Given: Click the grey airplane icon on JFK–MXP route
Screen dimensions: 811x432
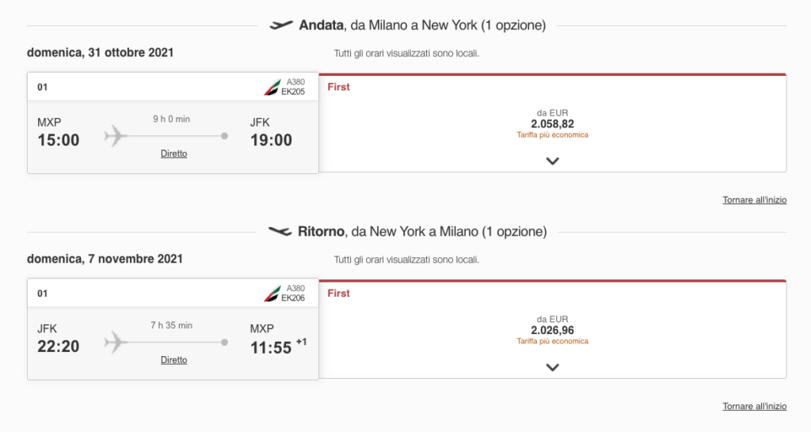Looking at the screenshot, I should coord(116,343).
